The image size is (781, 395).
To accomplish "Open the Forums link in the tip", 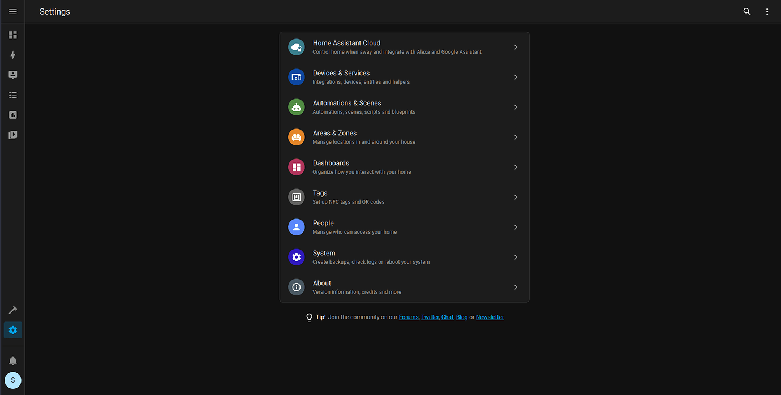I will tap(409, 317).
